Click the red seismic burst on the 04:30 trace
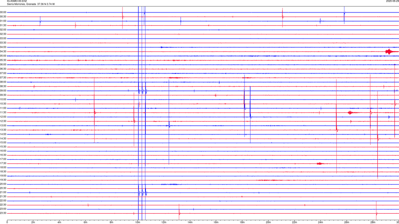Viewport: 399px width, 224px height. 389,51
